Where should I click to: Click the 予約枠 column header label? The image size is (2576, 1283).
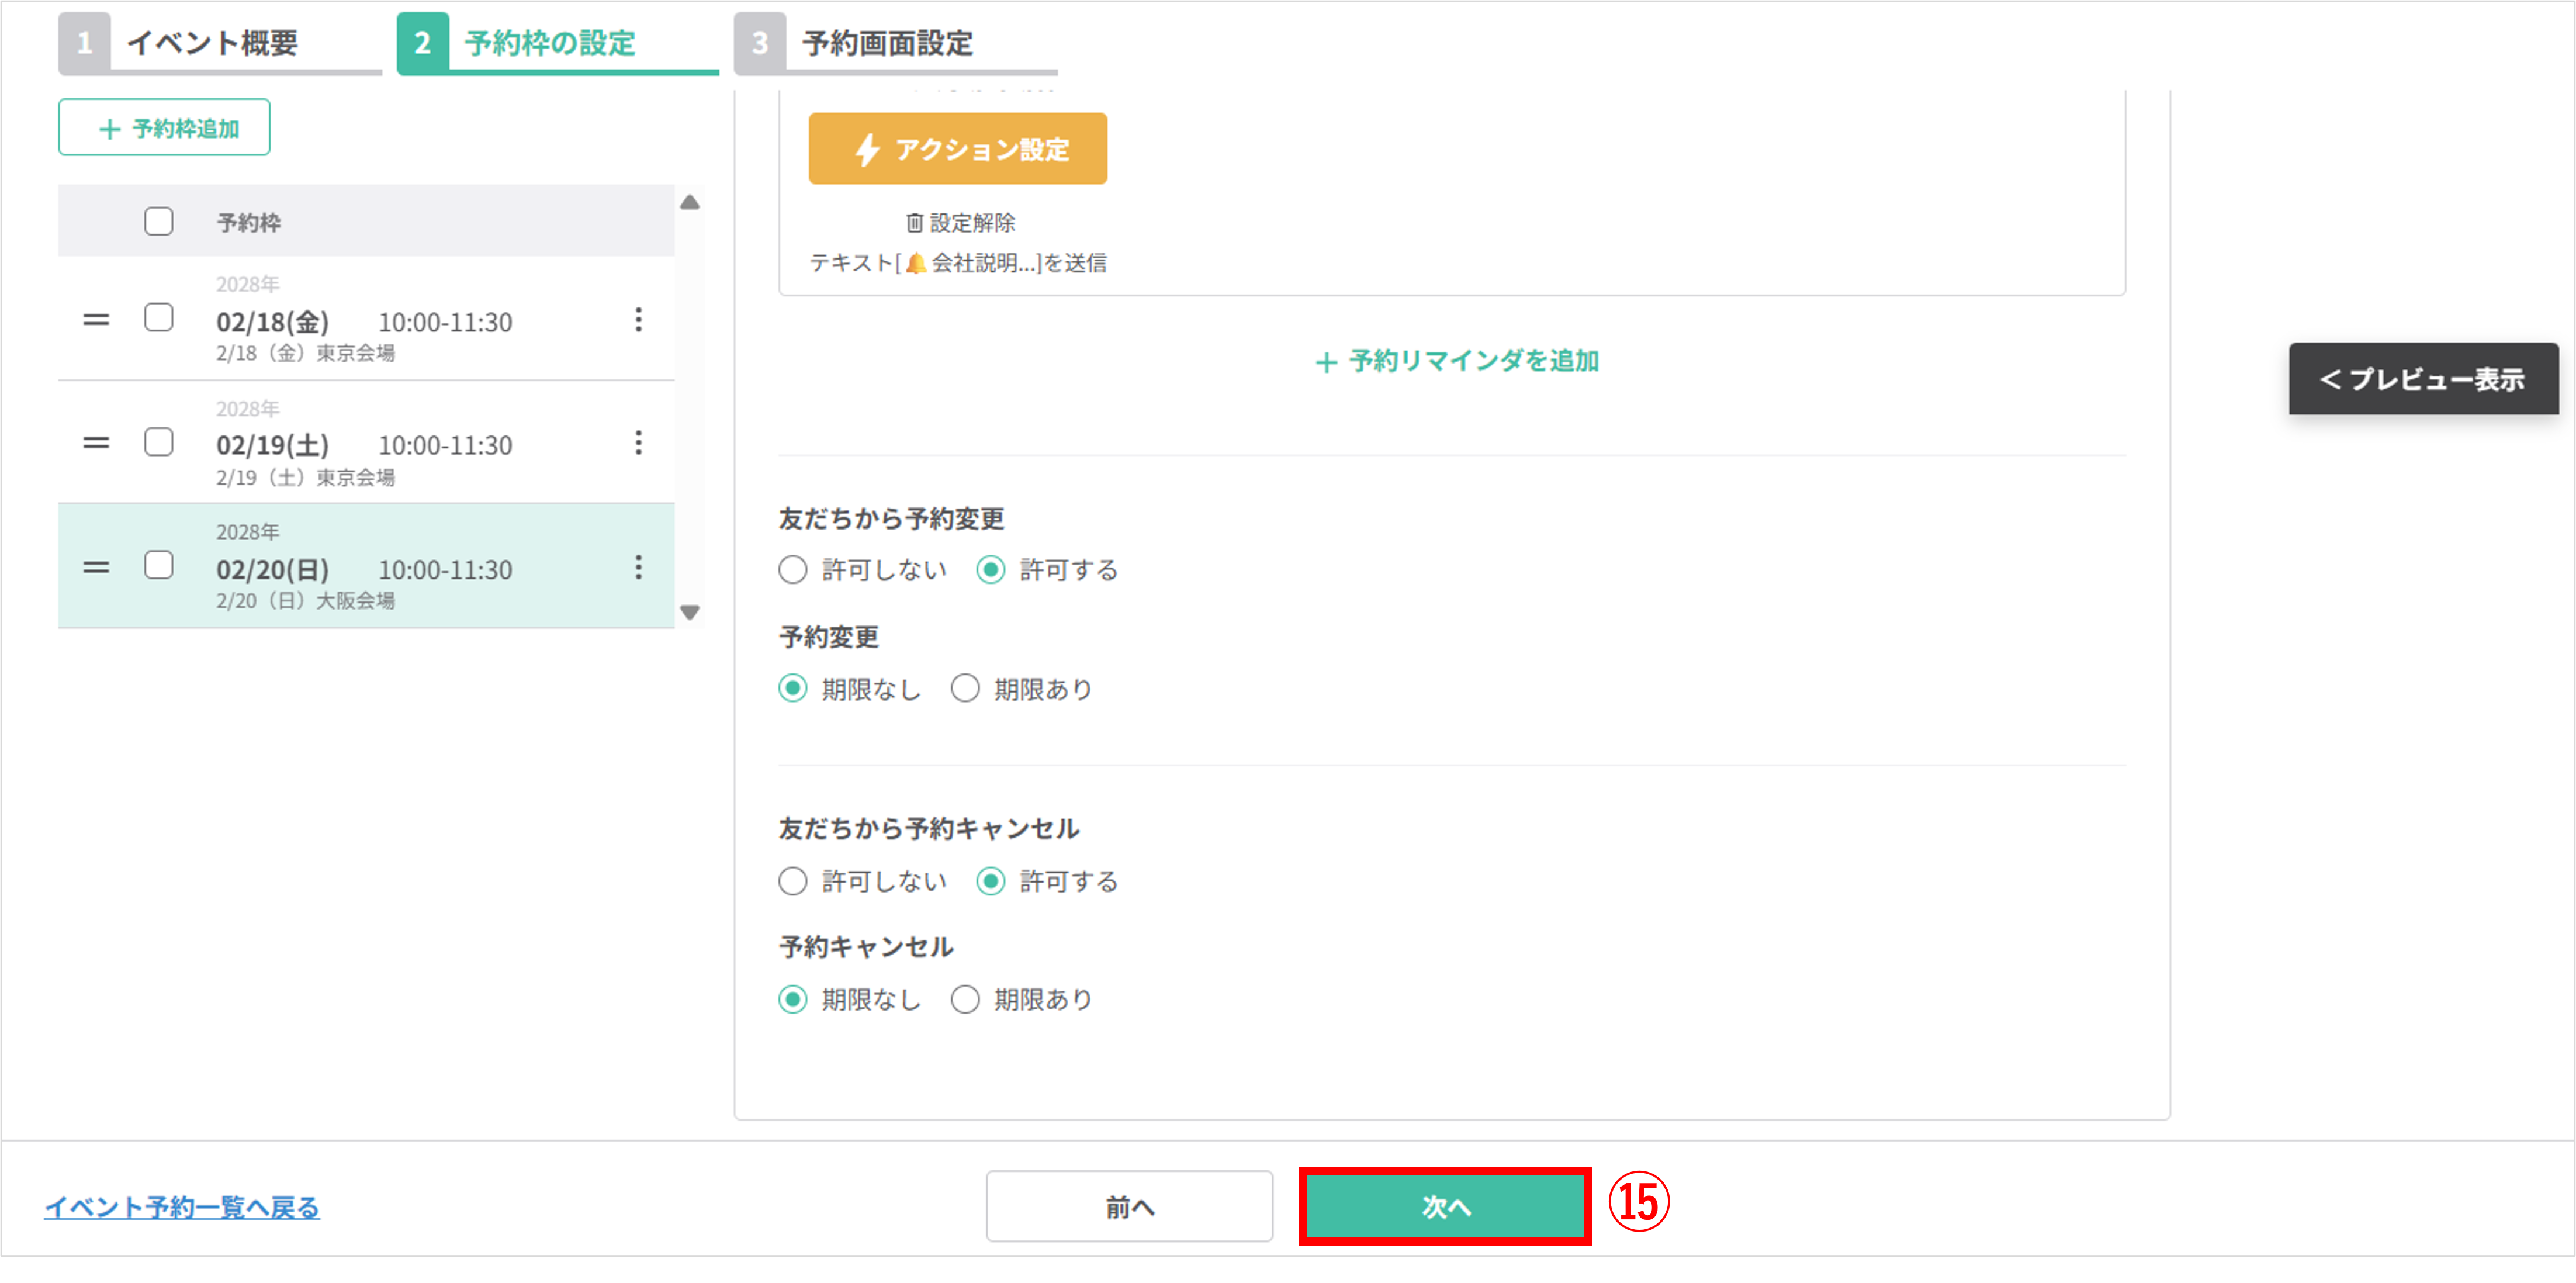click(x=249, y=222)
